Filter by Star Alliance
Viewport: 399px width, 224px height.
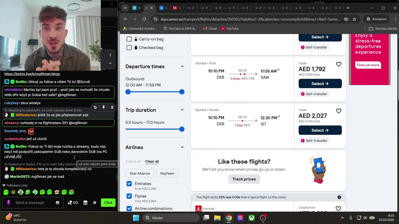[140, 173]
